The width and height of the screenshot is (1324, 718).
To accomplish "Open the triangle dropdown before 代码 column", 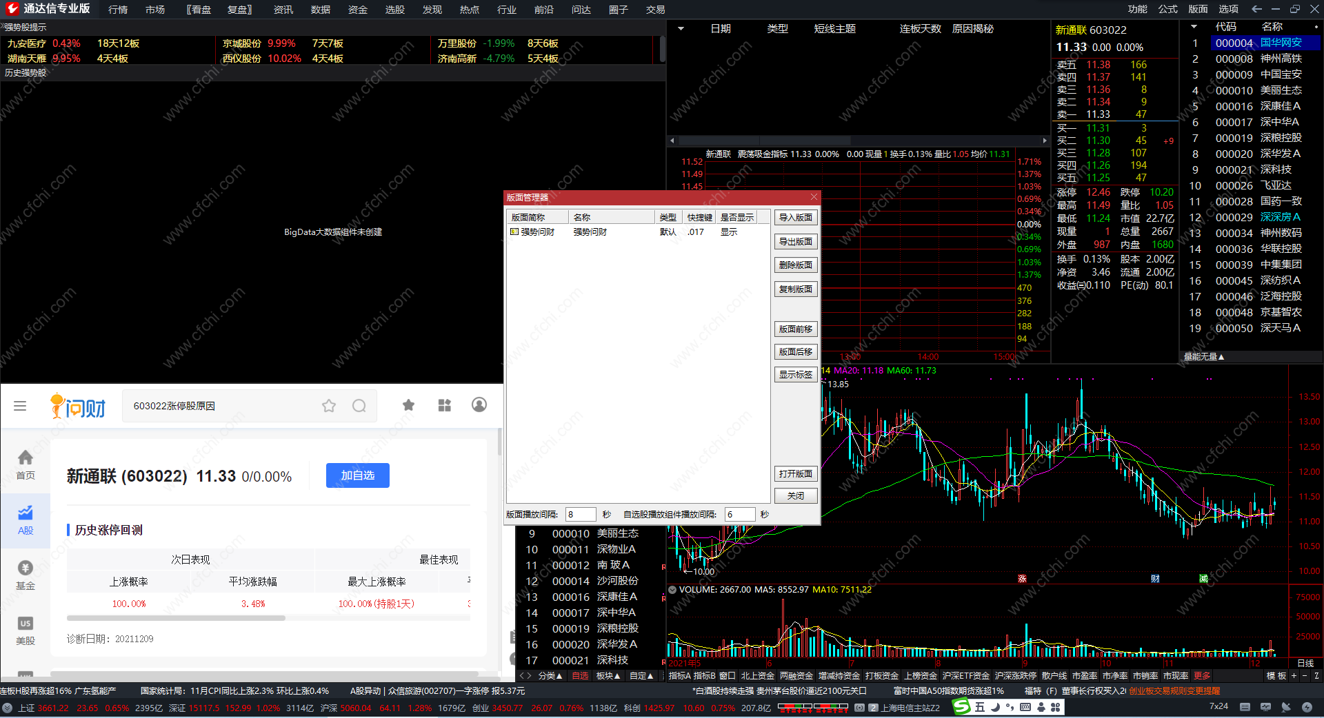I will click(1194, 27).
